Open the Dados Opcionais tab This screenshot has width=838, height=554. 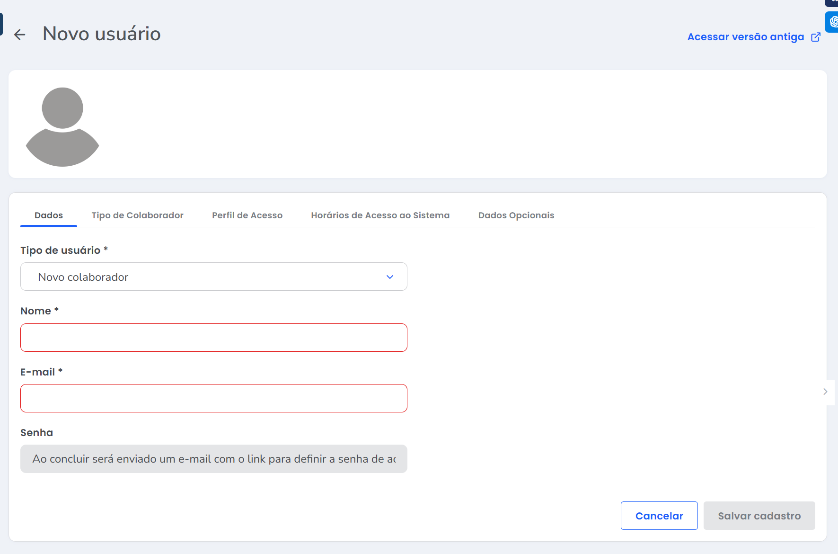(x=516, y=215)
